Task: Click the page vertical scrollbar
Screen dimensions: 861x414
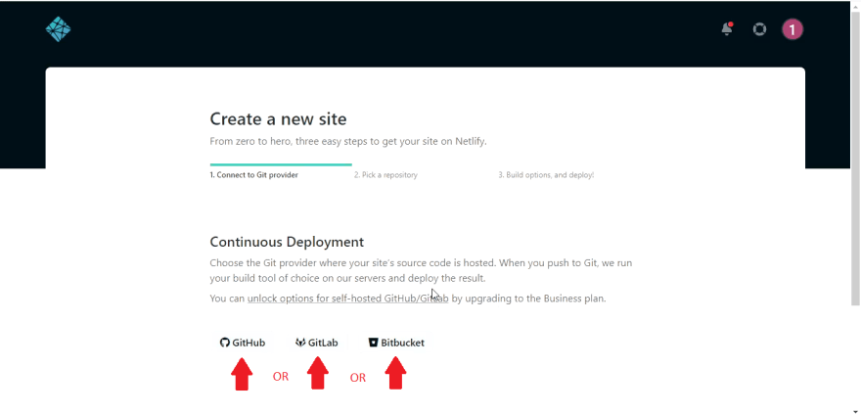Action: [x=855, y=160]
